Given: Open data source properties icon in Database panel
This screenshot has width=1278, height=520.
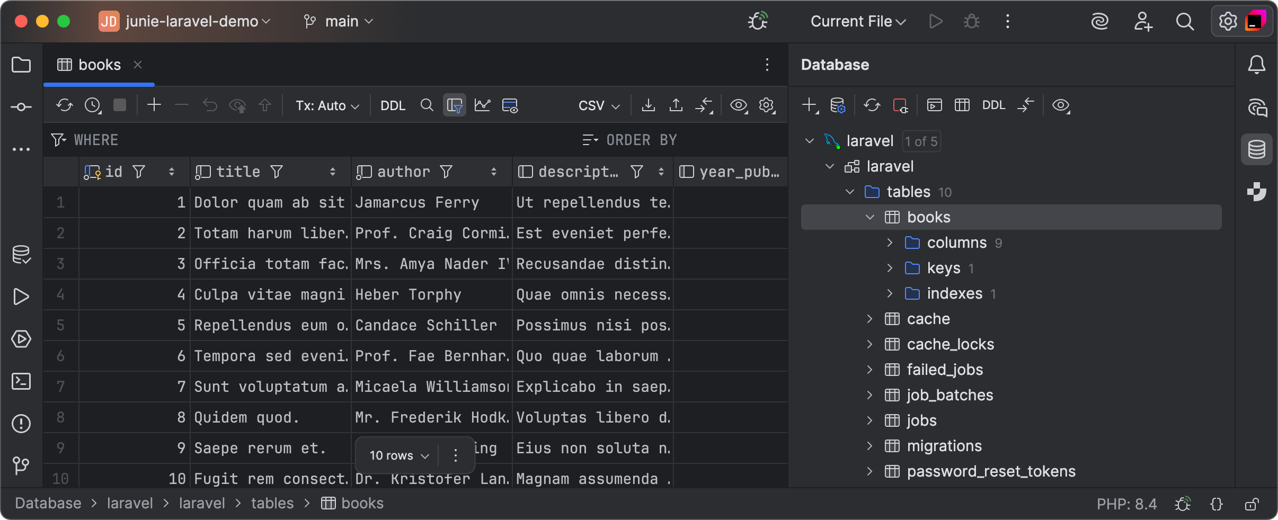Looking at the screenshot, I should 838,105.
